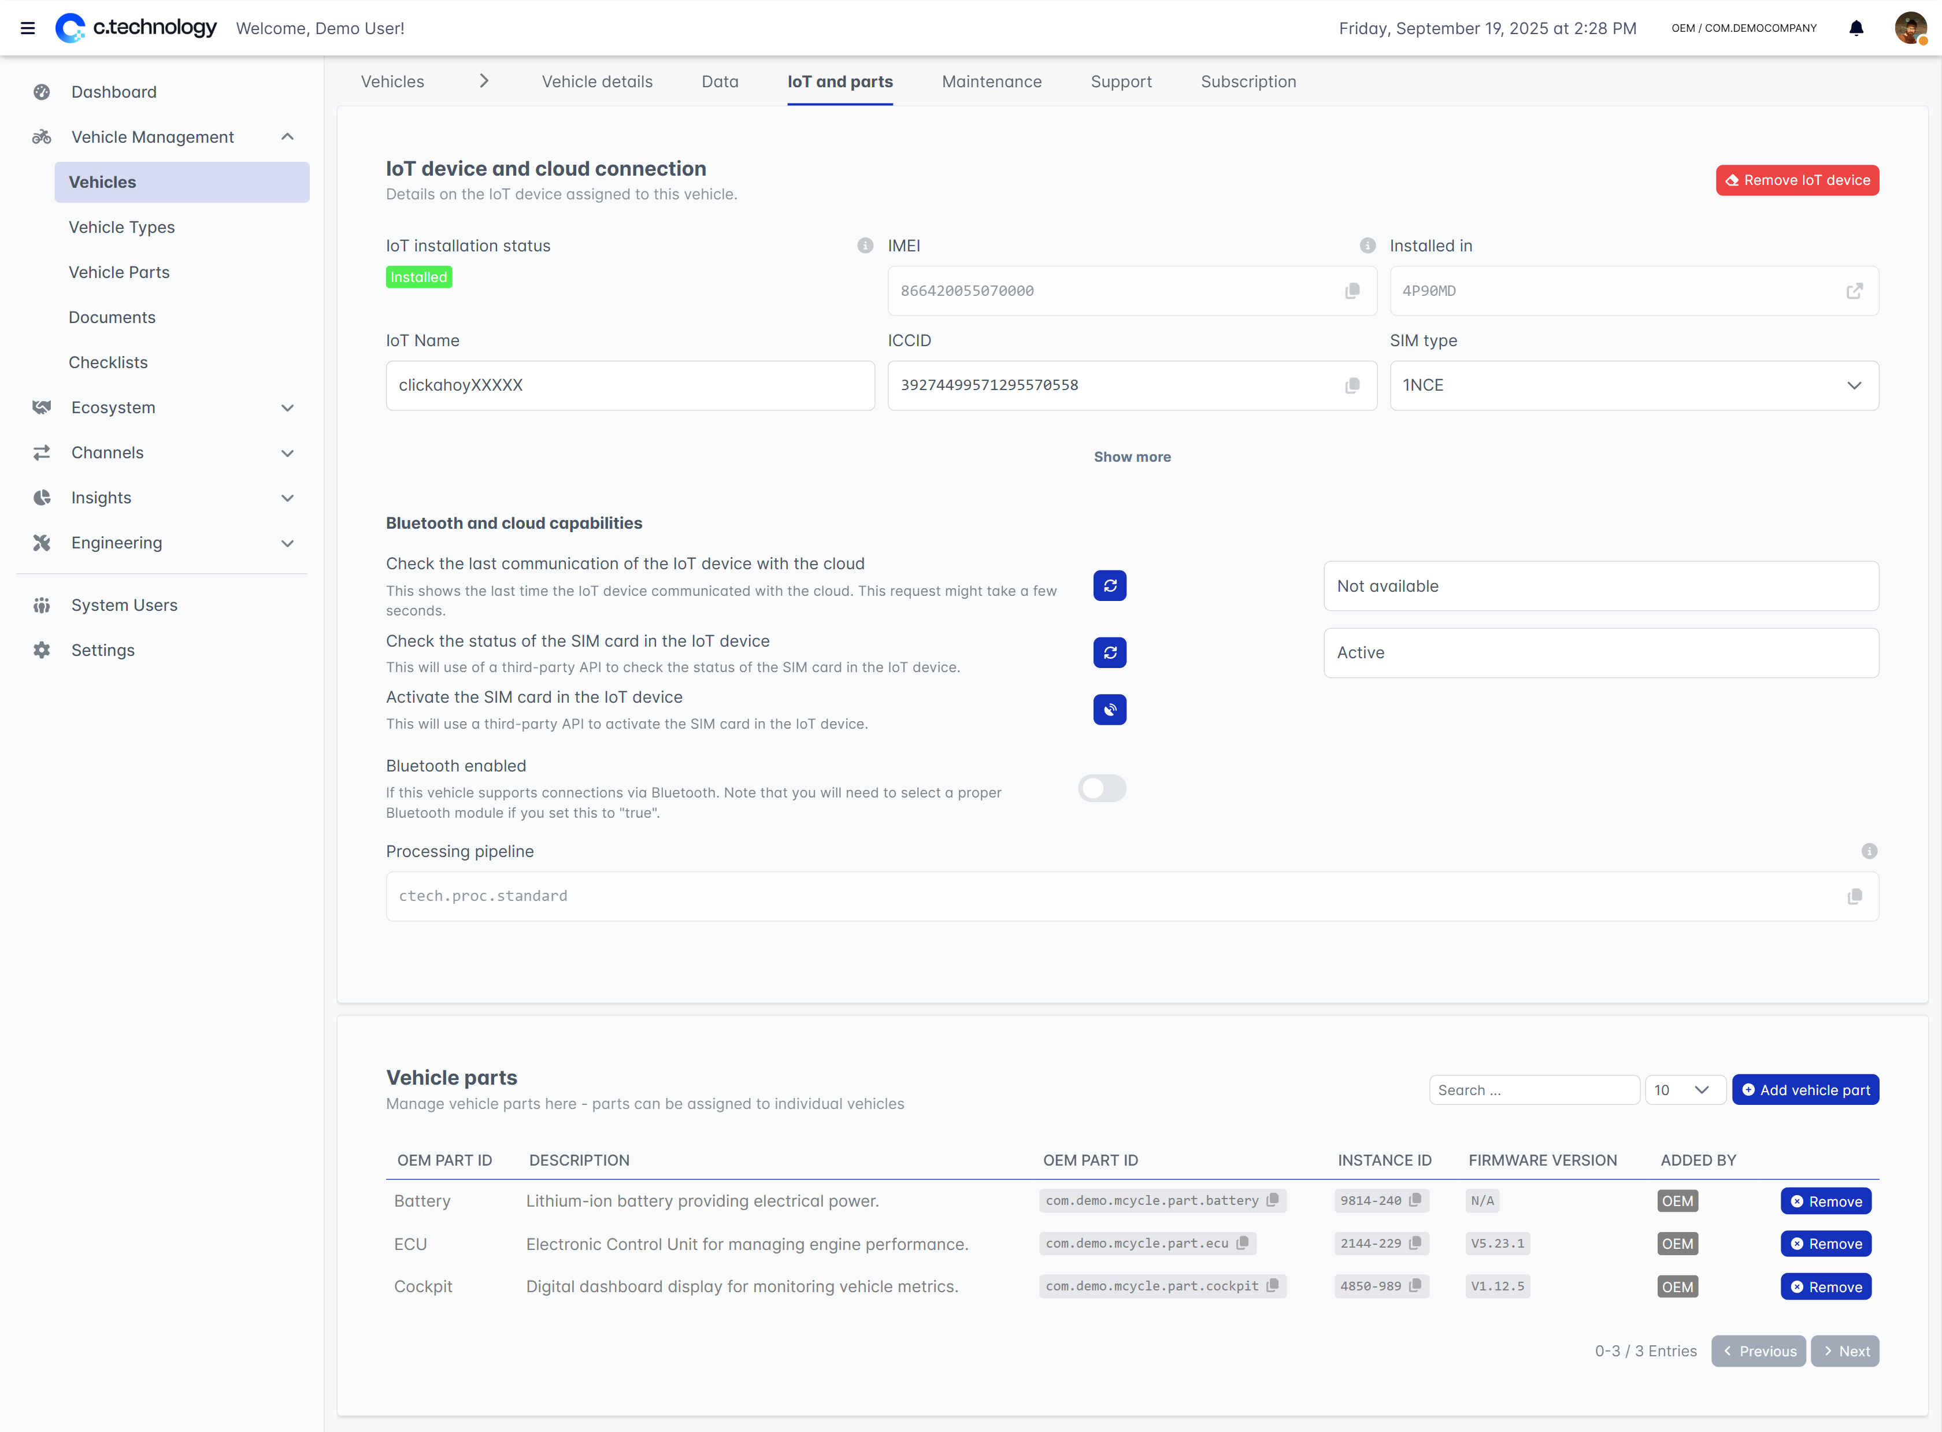This screenshot has height=1432, width=1942.
Task: Refresh the SIM card status check
Action: 1109,653
